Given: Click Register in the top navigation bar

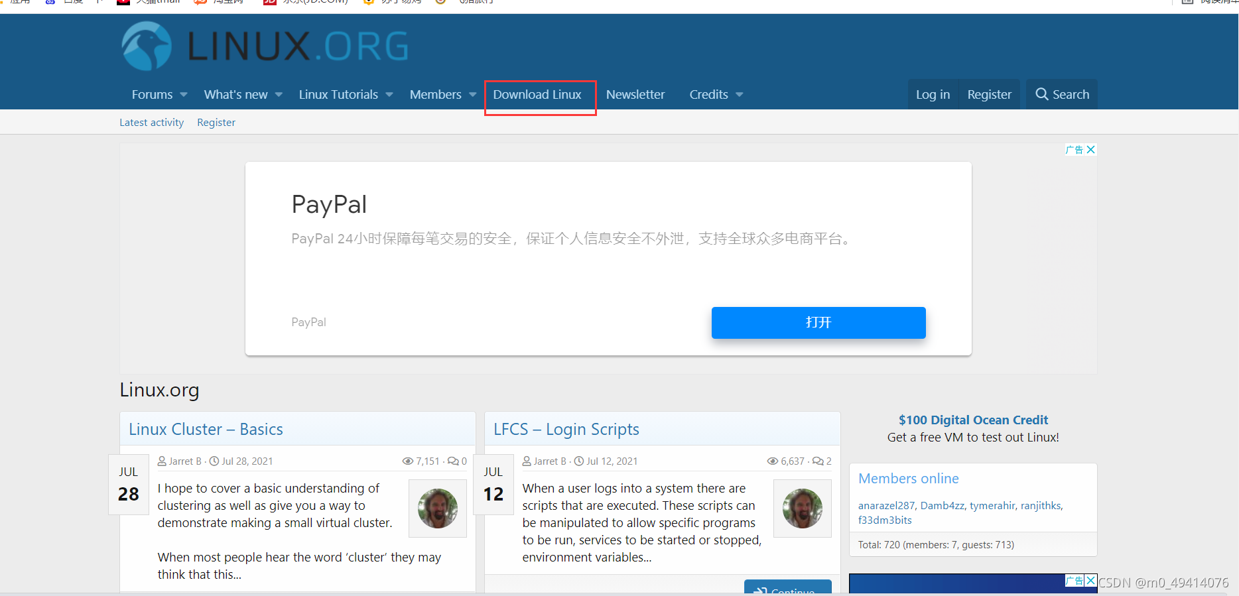Looking at the screenshot, I should [x=989, y=95].
